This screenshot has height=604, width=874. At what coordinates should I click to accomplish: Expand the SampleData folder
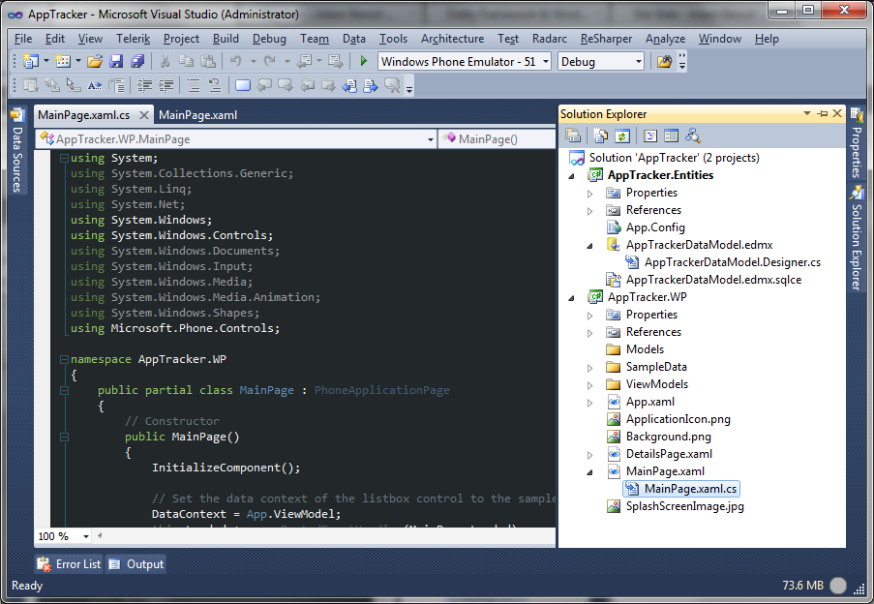pos(589,368)
